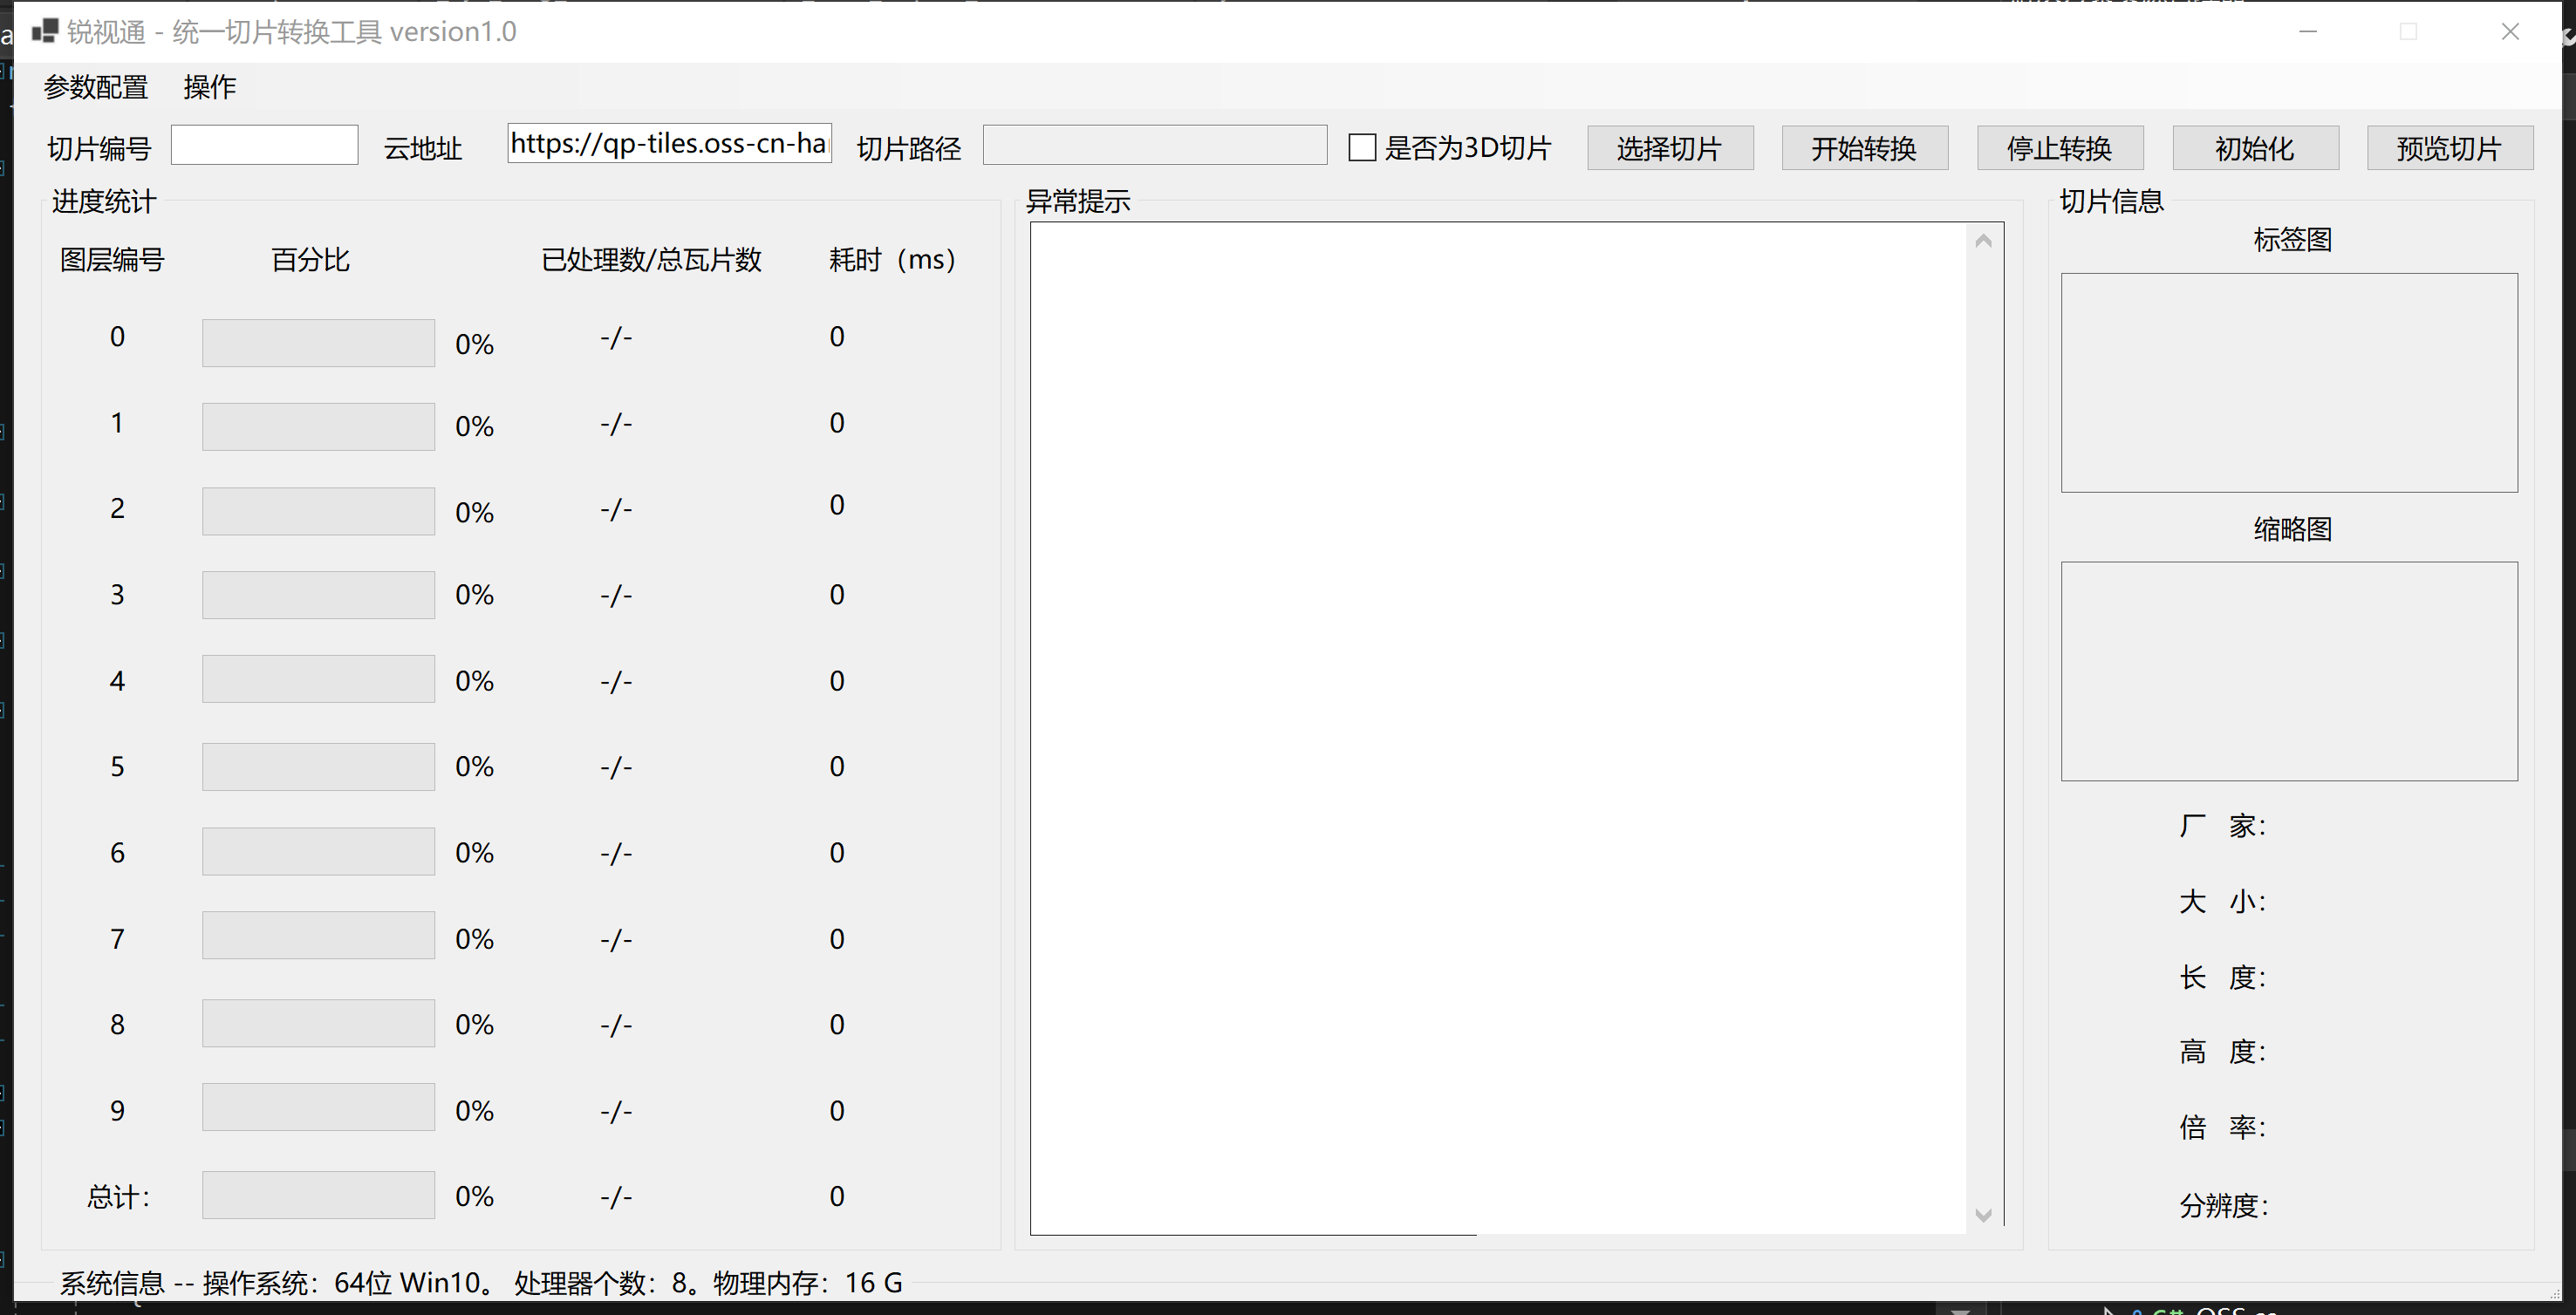Open the 参数配置 menu
The width and height of the screenshot is (2576, 1315).
click(96, 87)
